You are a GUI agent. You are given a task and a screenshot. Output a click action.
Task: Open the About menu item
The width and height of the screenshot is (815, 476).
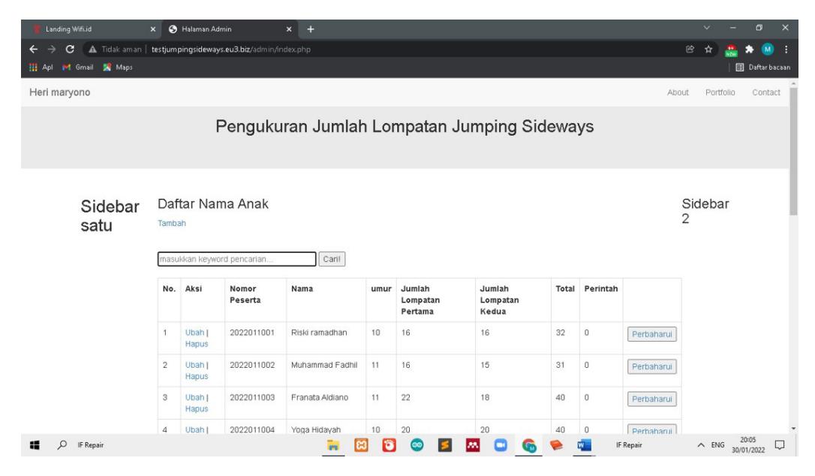tap(678, 92)
